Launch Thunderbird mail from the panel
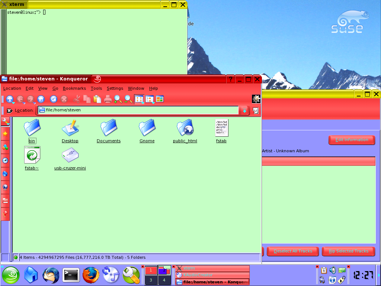 coord(51,275)
